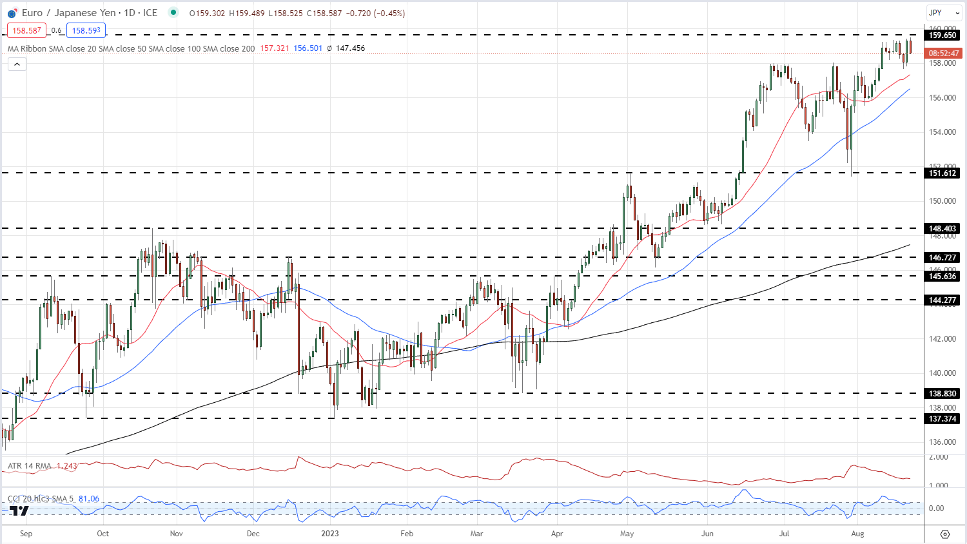
Task: Select the CCI 20 hlc3 SMA label
Action: (x=39, y=499)
